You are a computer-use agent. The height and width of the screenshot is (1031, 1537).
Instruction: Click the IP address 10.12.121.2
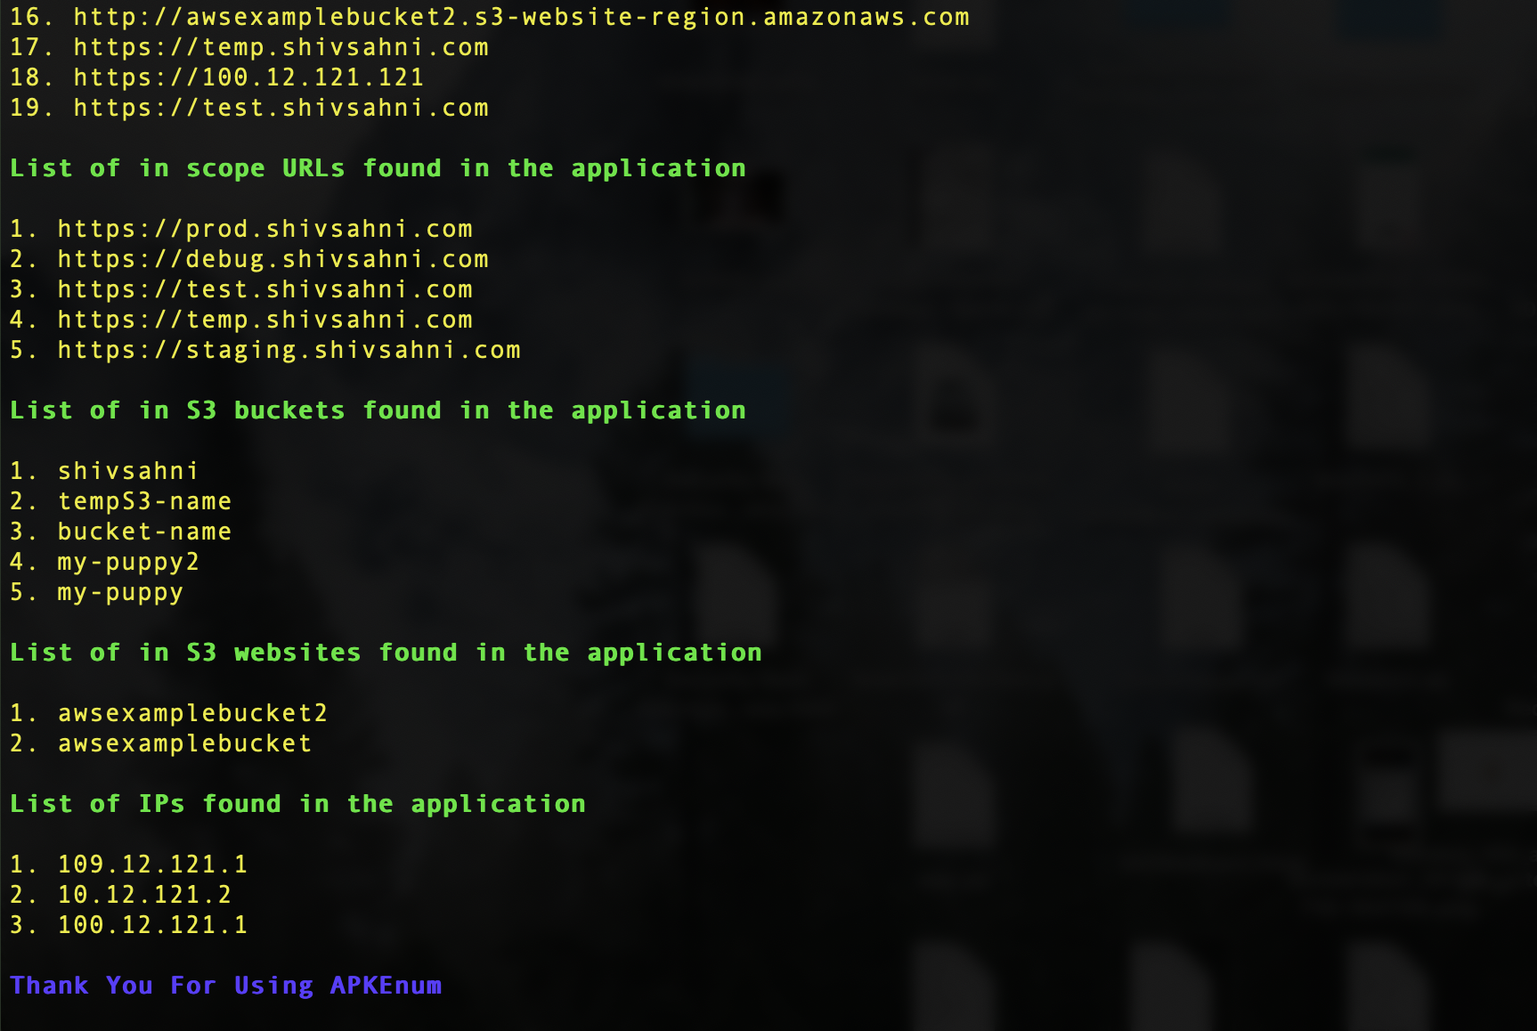[144, 896]
